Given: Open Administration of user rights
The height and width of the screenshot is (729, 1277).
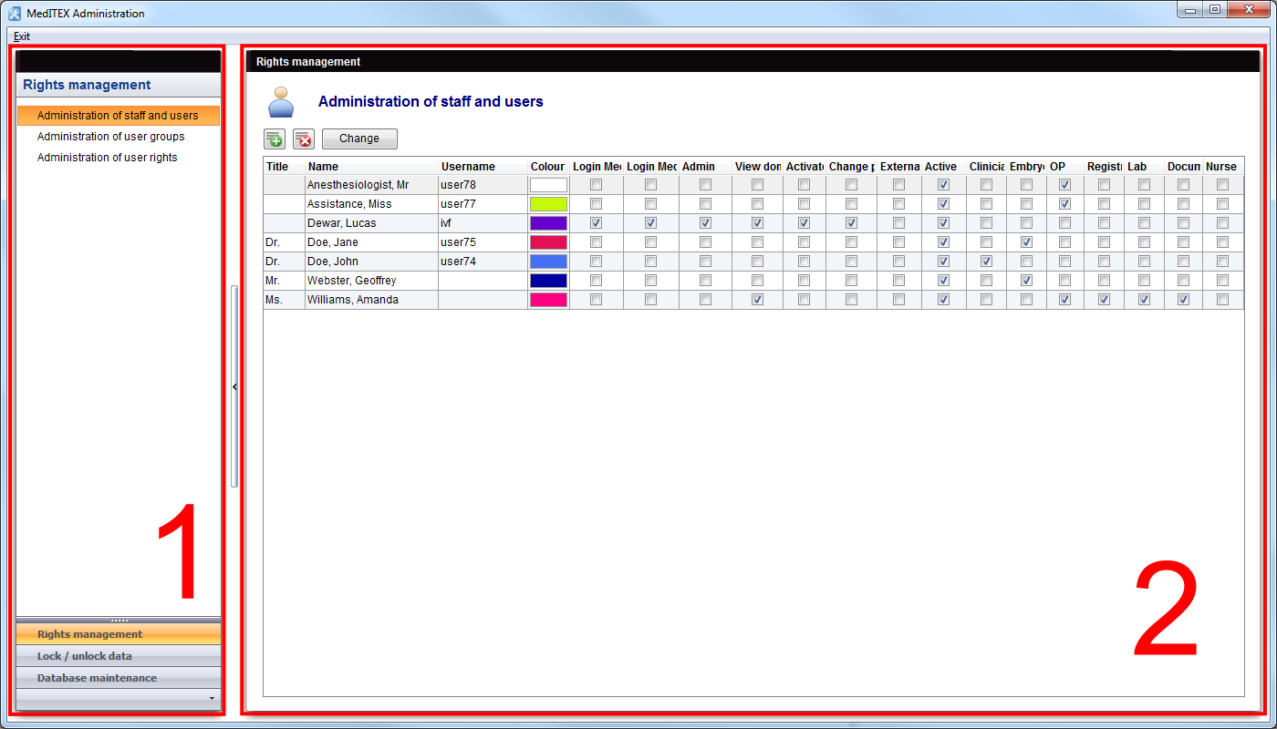Looking at the screenshot, I should point(108,158).
